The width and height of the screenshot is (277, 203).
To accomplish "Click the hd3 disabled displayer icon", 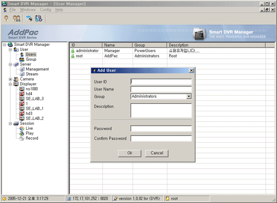I will coord(22,113).
